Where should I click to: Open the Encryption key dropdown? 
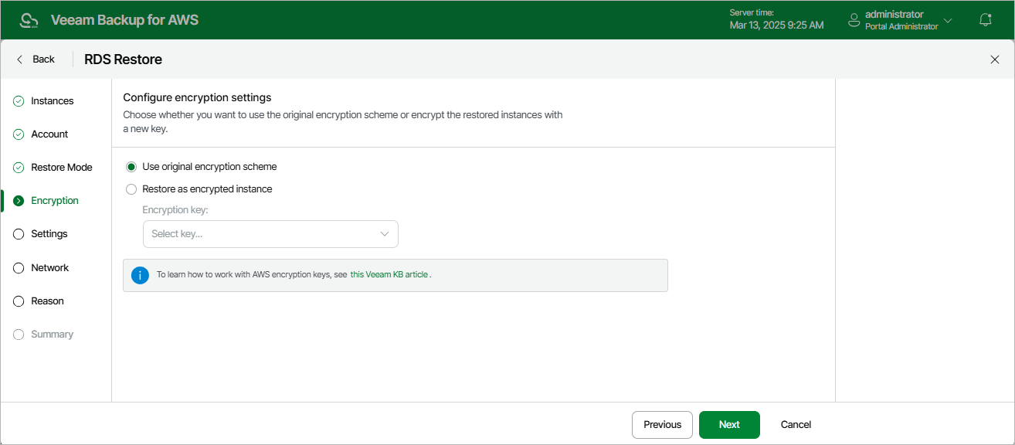pyautogui.click(x=270, y=234)
